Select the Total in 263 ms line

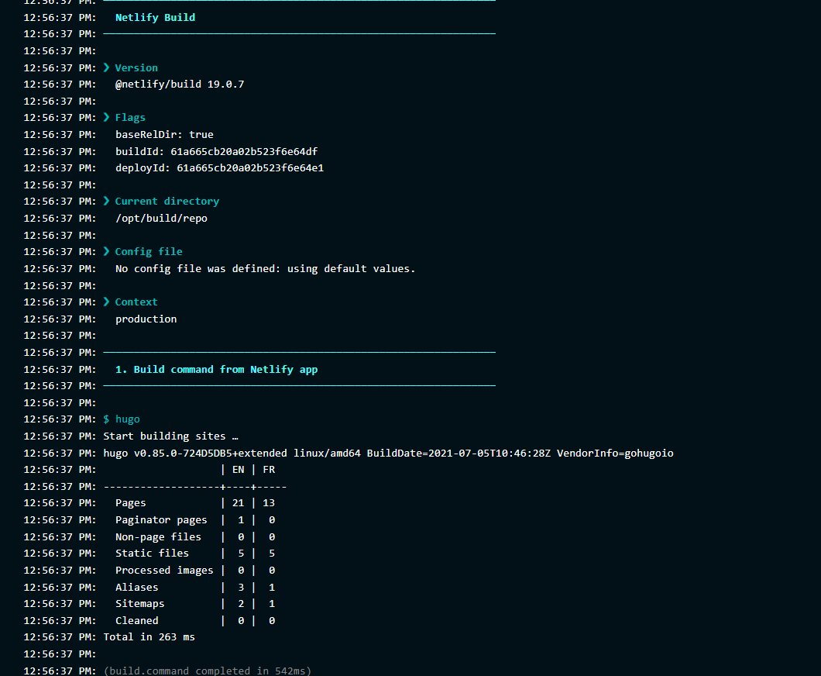149,636
